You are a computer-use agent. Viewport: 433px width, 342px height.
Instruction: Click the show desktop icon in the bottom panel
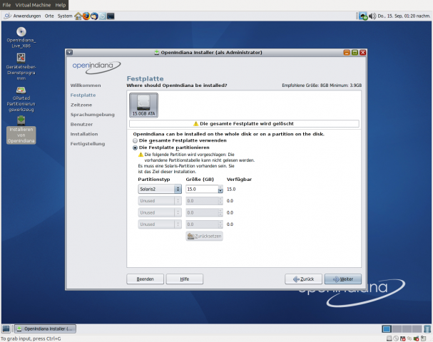[6, 328]
